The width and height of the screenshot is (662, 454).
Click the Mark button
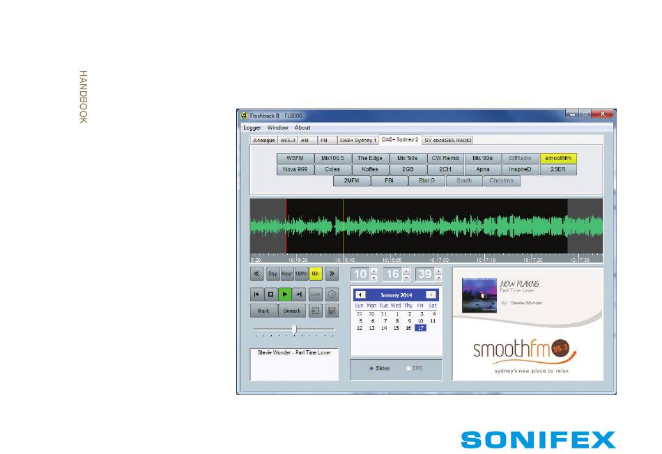263,311
